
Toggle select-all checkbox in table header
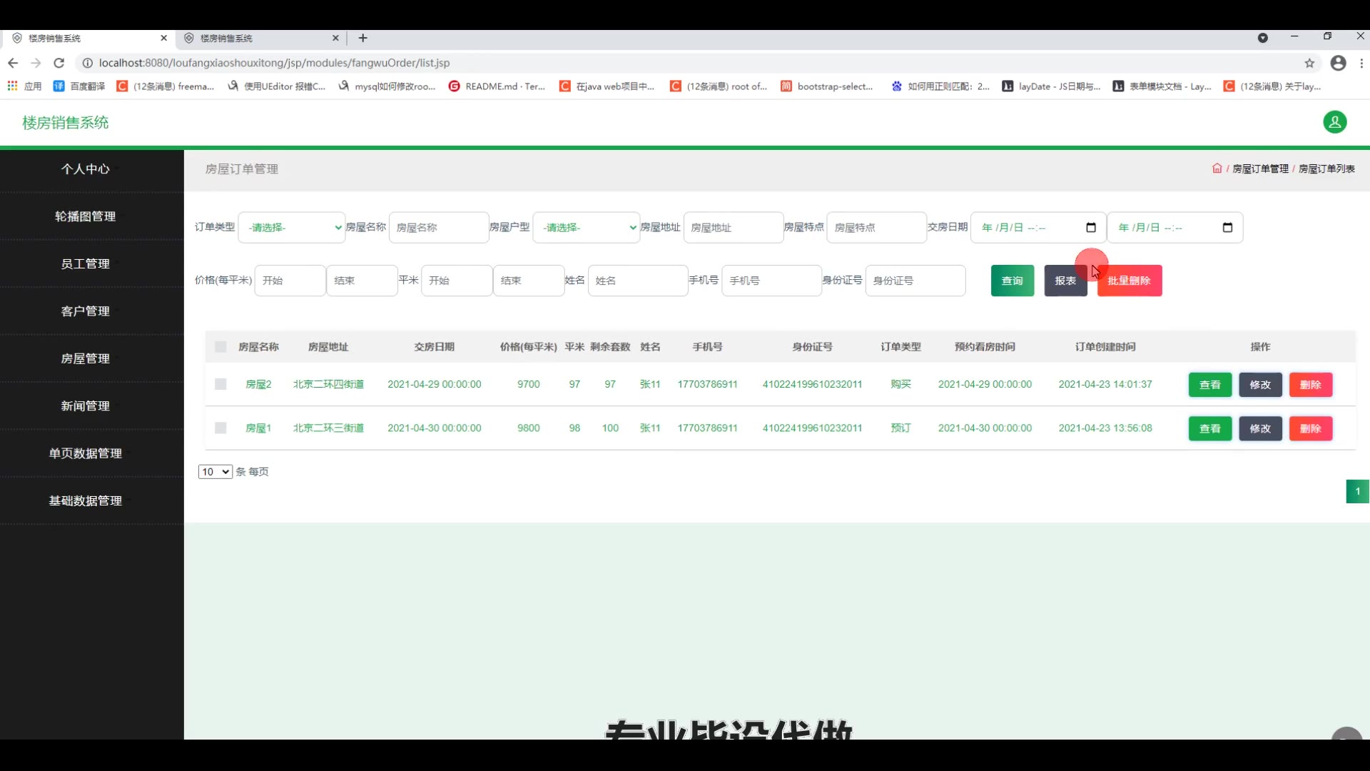[220, 347]
